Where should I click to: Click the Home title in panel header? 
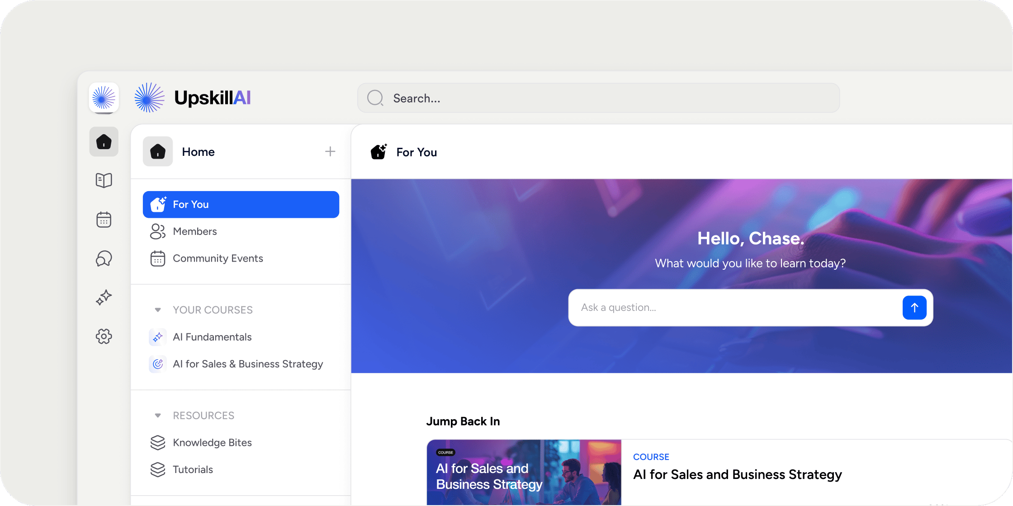tap(198, 152)
